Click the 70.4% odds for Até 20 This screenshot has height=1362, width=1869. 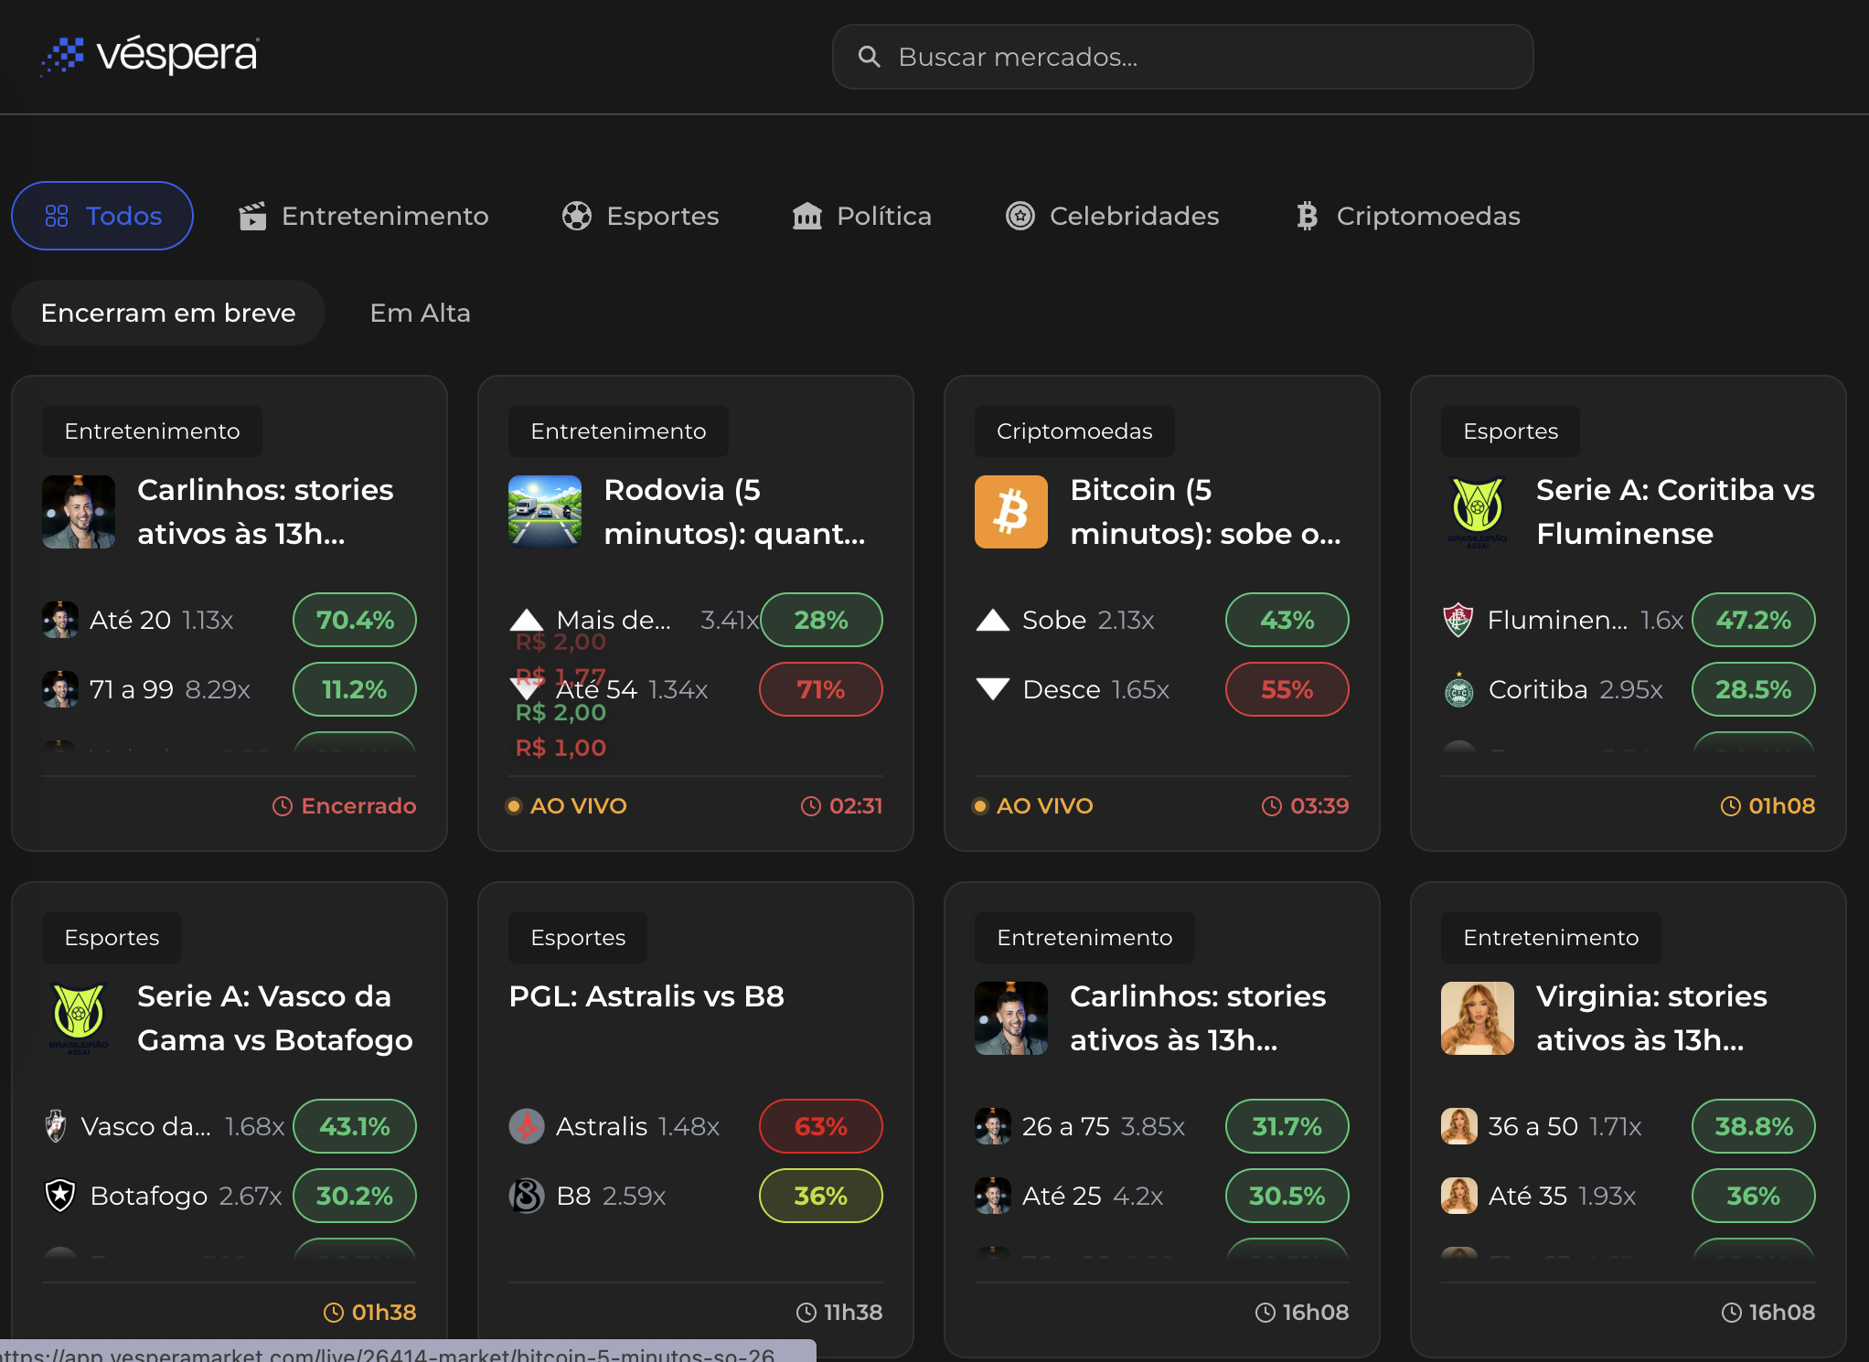click(x=354, y=620)
